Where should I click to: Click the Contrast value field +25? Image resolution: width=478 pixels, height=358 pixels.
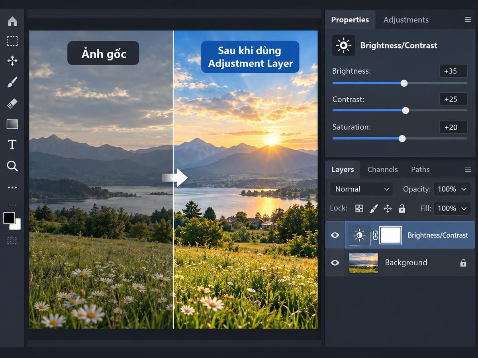click(453, 99)
